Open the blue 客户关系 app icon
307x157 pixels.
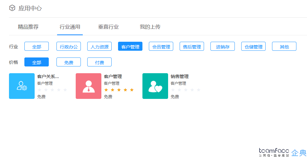tap(22, 86)
